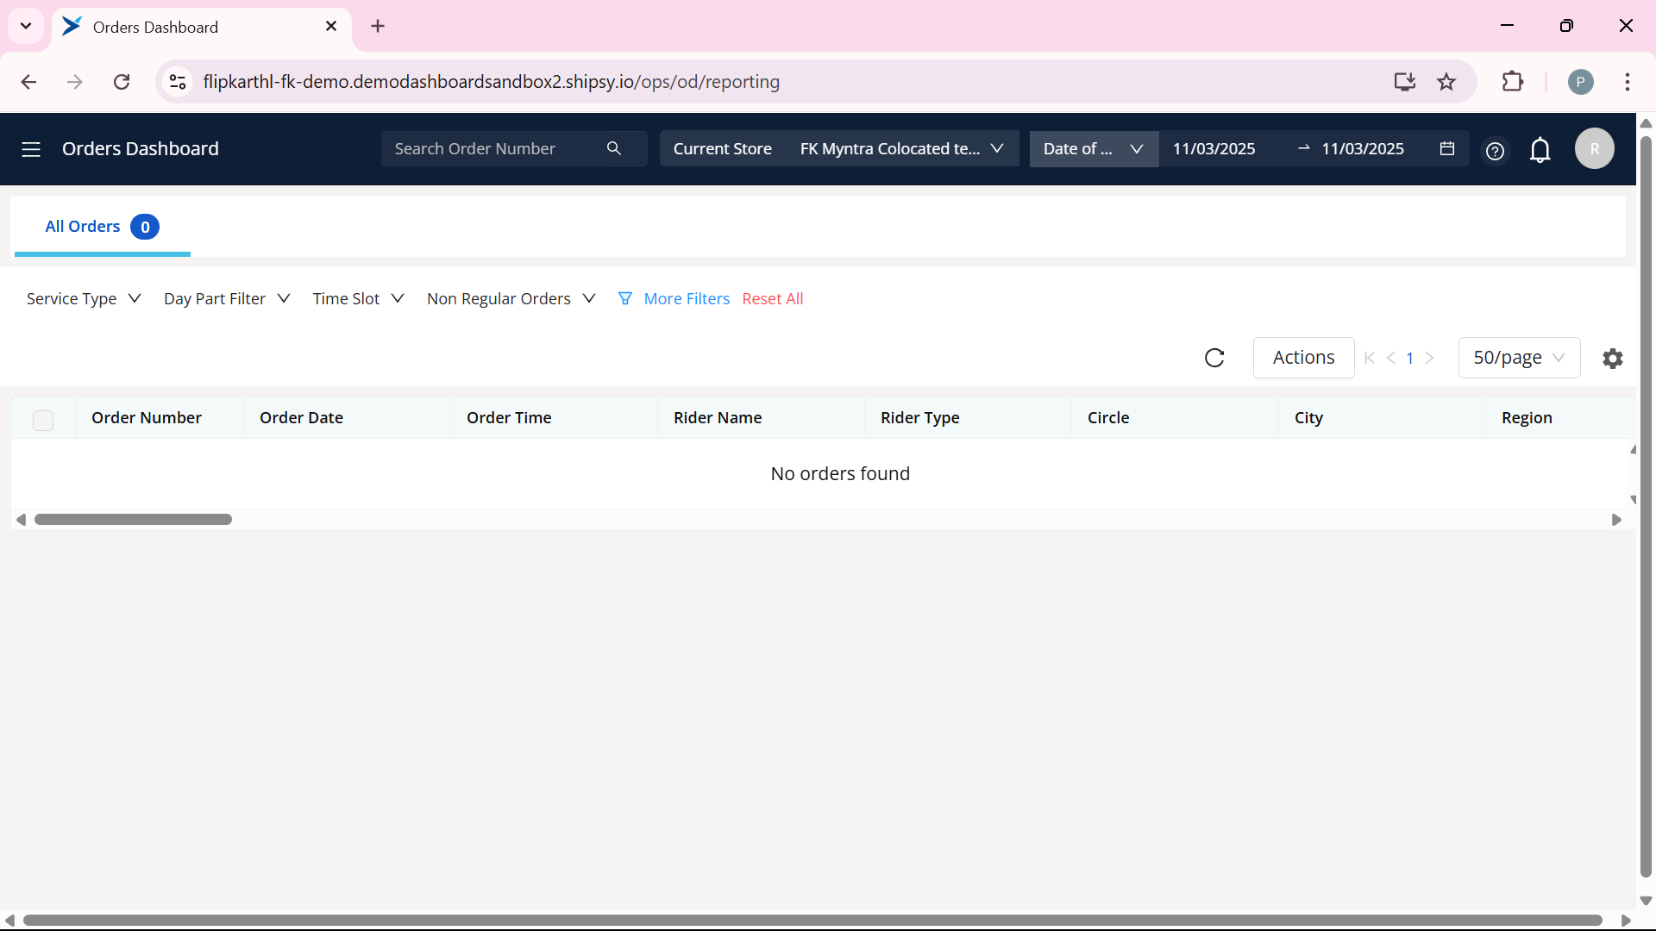Click the browser address bar URL

coord(492,82)
